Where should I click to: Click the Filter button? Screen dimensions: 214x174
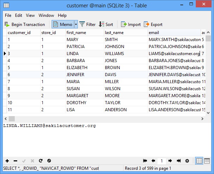87,24
